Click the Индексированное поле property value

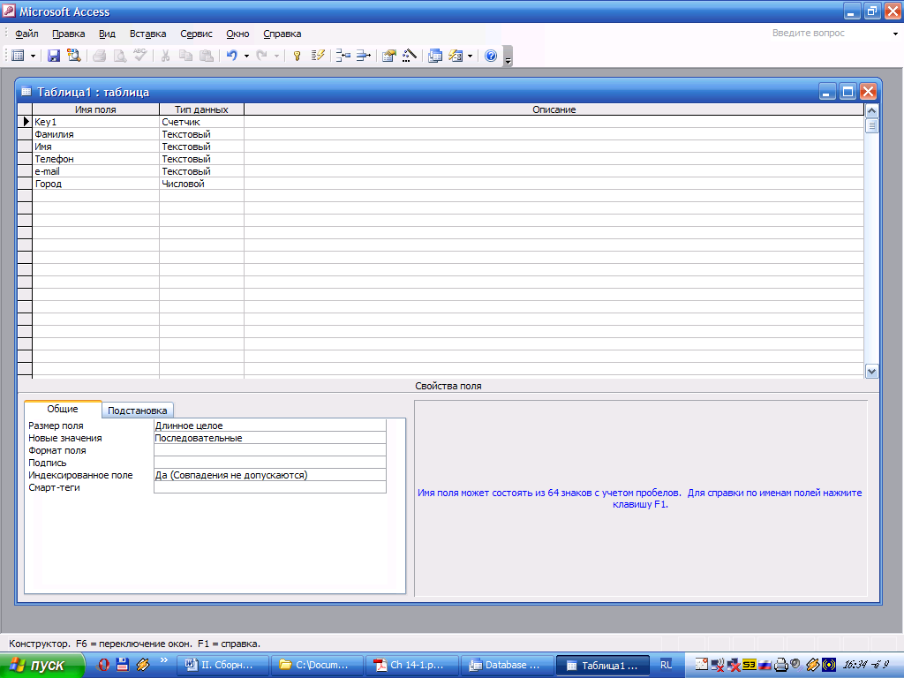(x=270, y=475)
